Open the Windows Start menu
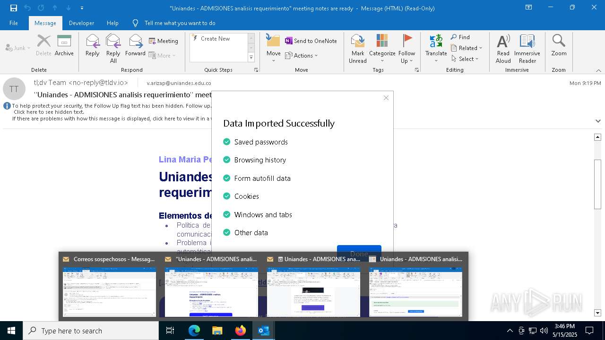Screen dimensions: 605x340 coord(11,331)
